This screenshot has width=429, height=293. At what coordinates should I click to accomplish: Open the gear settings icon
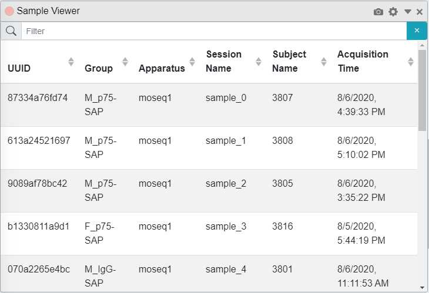(393, 12)
